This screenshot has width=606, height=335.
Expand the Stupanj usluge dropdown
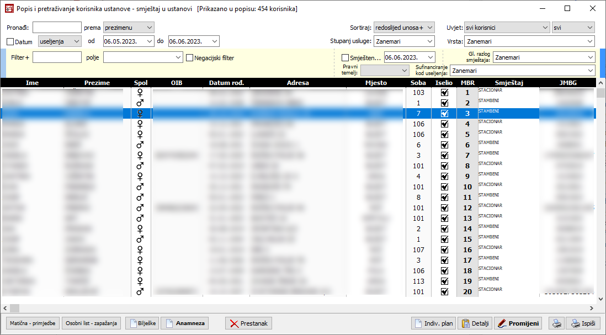[x=405, y=41]
